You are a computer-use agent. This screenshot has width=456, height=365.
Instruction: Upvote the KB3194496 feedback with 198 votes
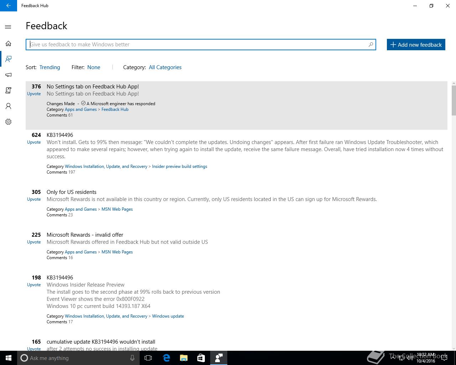[x=34, y=285]
